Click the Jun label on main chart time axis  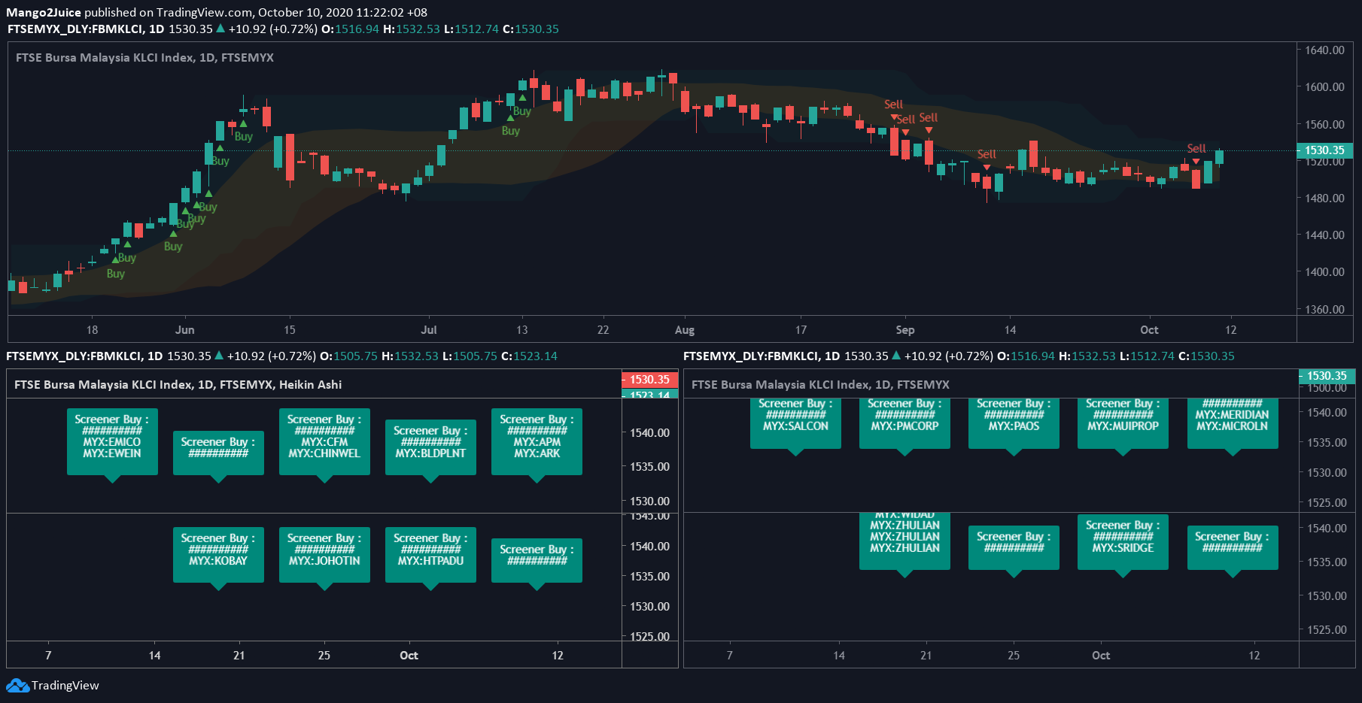click(184, 330)
